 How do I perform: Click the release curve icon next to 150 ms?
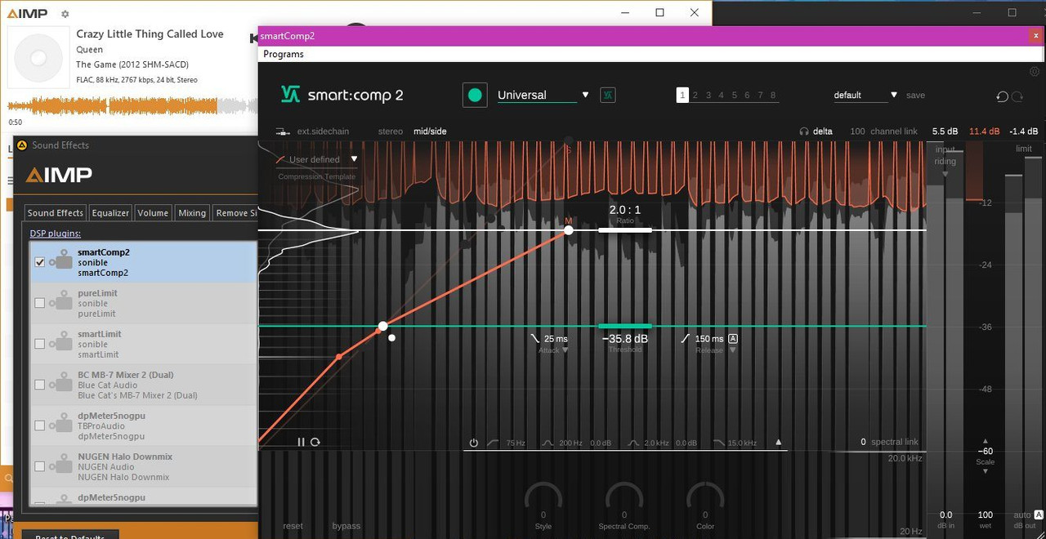(685, 338)
